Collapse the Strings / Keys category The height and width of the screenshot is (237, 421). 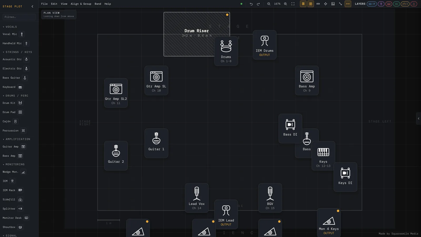[x=17, y=52]
